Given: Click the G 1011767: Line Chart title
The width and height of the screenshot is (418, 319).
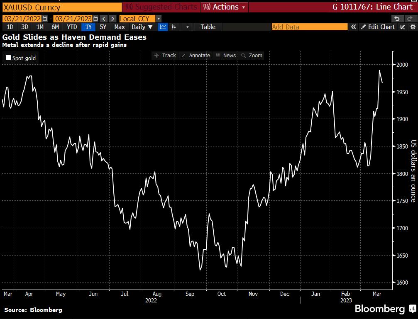Looking at the screenshot, I should [x=373, y=7].
